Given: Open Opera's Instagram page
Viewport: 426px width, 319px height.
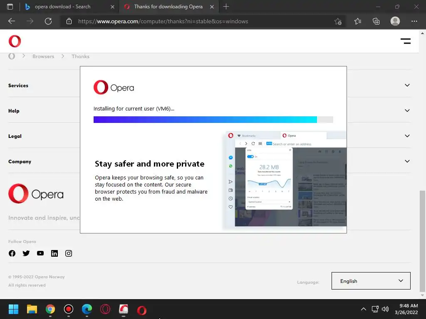Looking at the screenshot, I should (69, 253).
